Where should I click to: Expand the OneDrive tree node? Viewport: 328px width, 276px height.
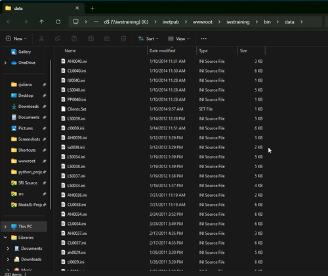pos(5,63)
